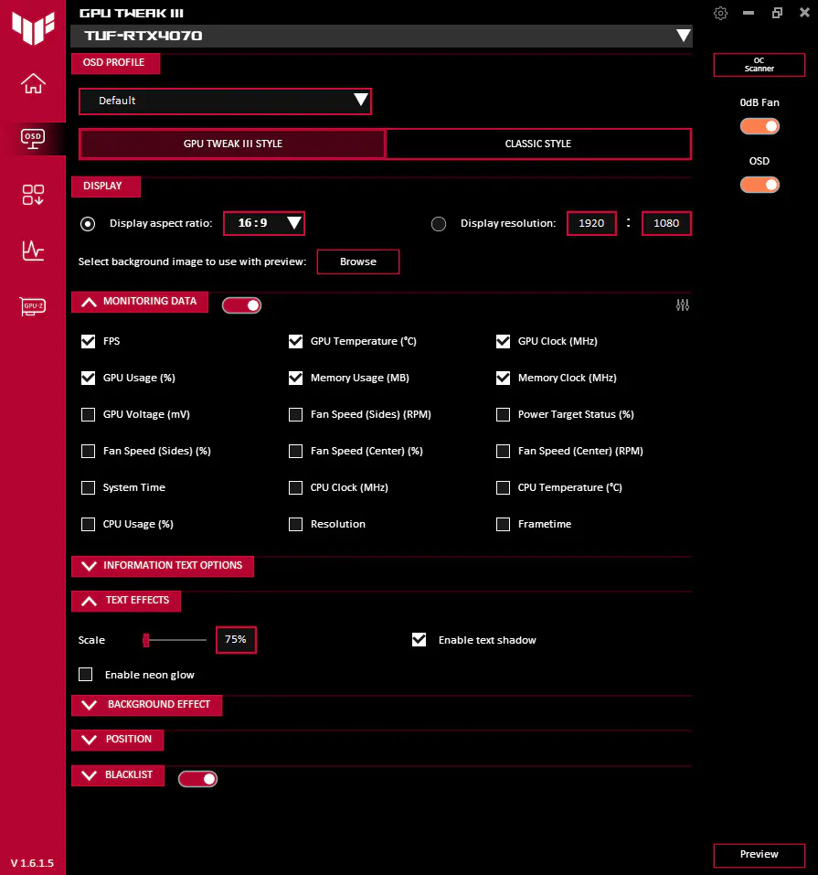
Task: Restore down the GPU Tweak window
Action: tap(777, 13)
